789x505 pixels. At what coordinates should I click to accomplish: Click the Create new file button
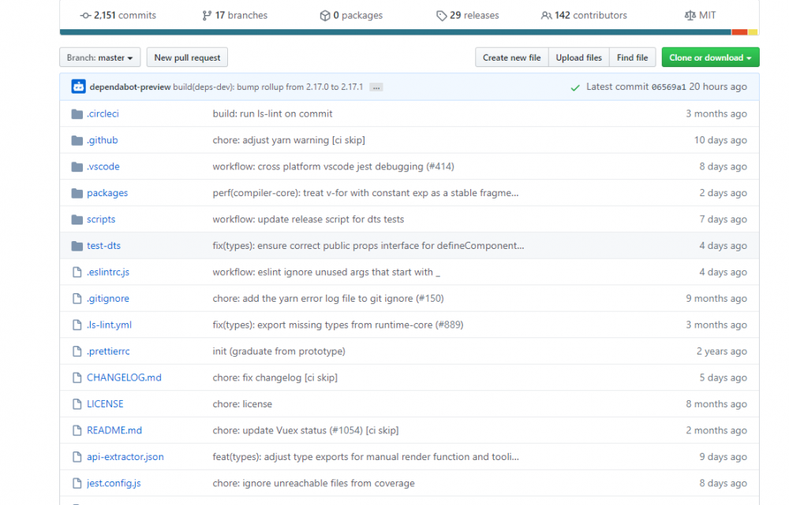[511, 58]
